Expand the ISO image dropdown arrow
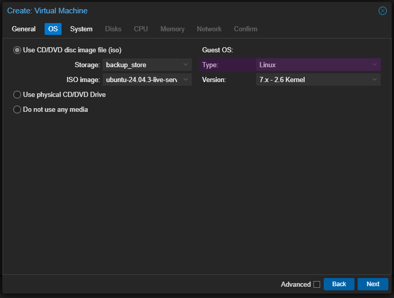The height and width of the screenshot is (298, 394). click(x=185, y=80)
